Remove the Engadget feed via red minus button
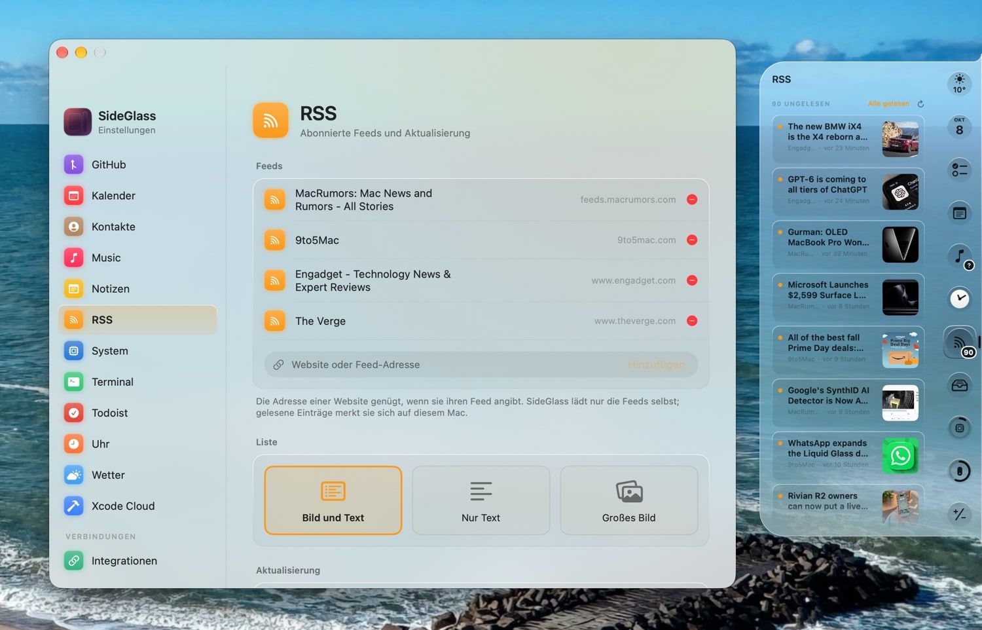This screenshot has height=630, width=982. pyautogui.click(x=692, y=280)
